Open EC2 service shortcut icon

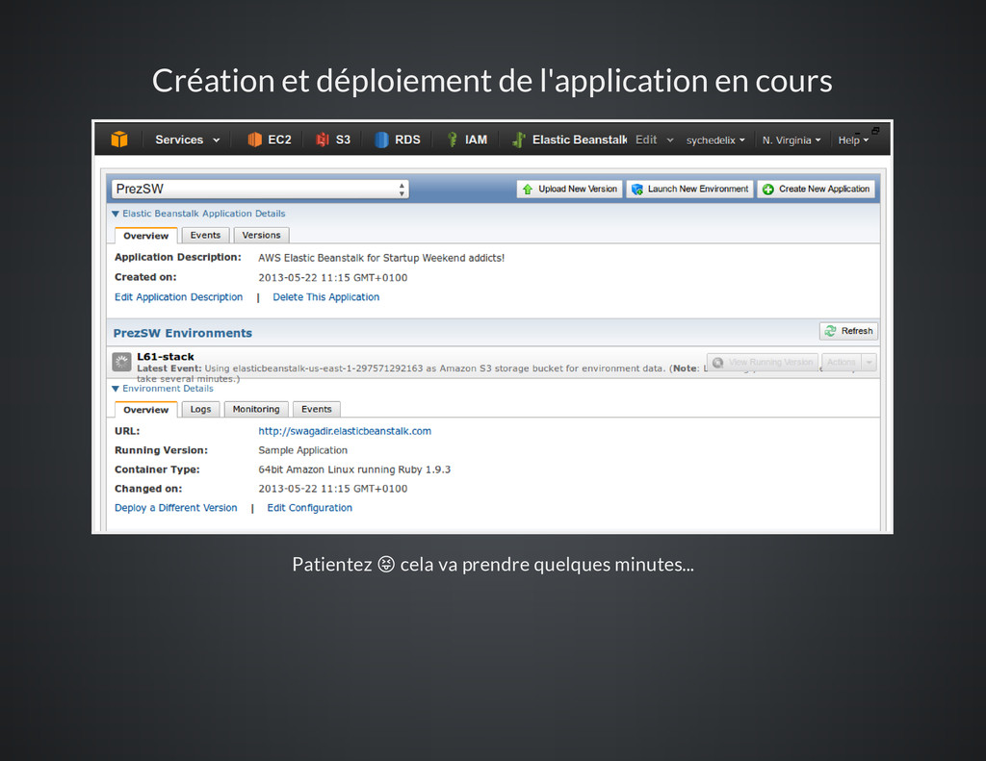coord(255,140)
